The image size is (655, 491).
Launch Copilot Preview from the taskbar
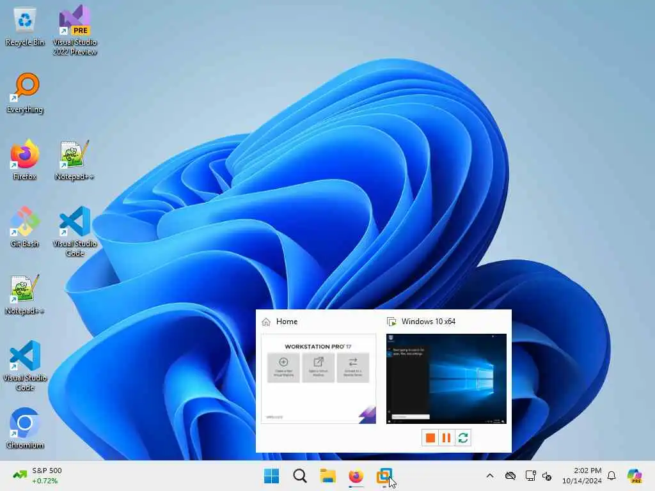[635, 476]
